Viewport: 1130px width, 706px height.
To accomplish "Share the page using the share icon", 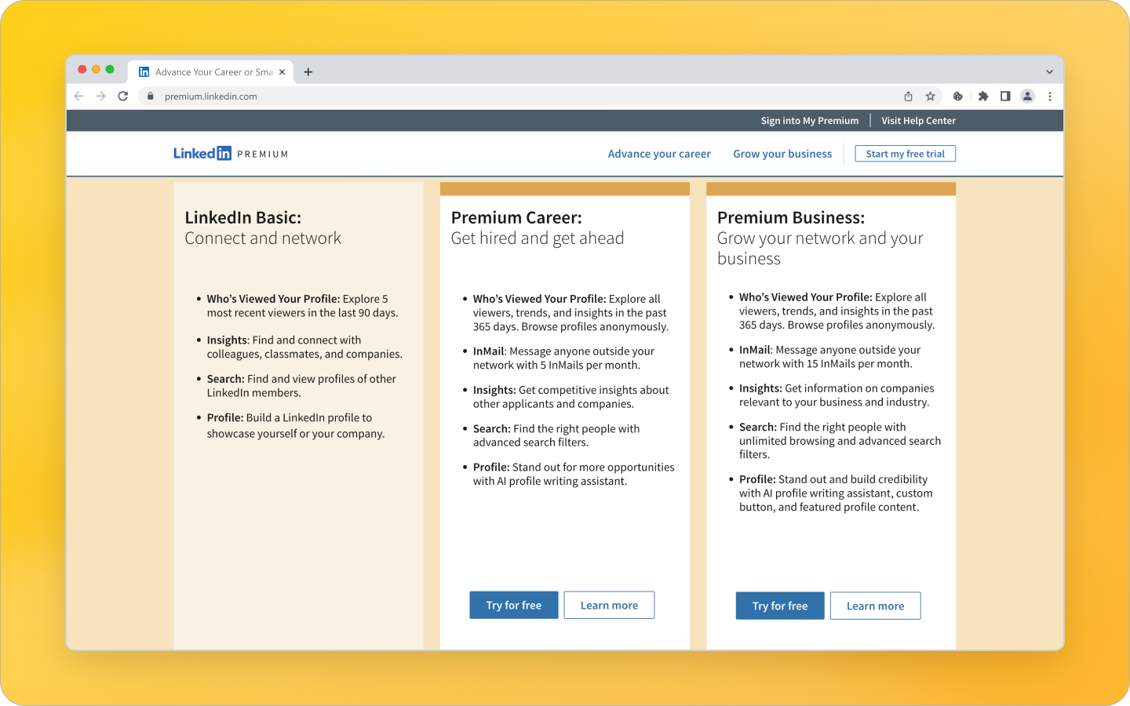I will click(x=908, y=96).
